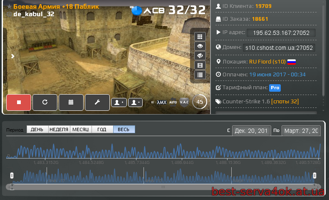The image size is (329, 200).
Task: Add a slot with user plus button
Action: [x=119, y=102]
